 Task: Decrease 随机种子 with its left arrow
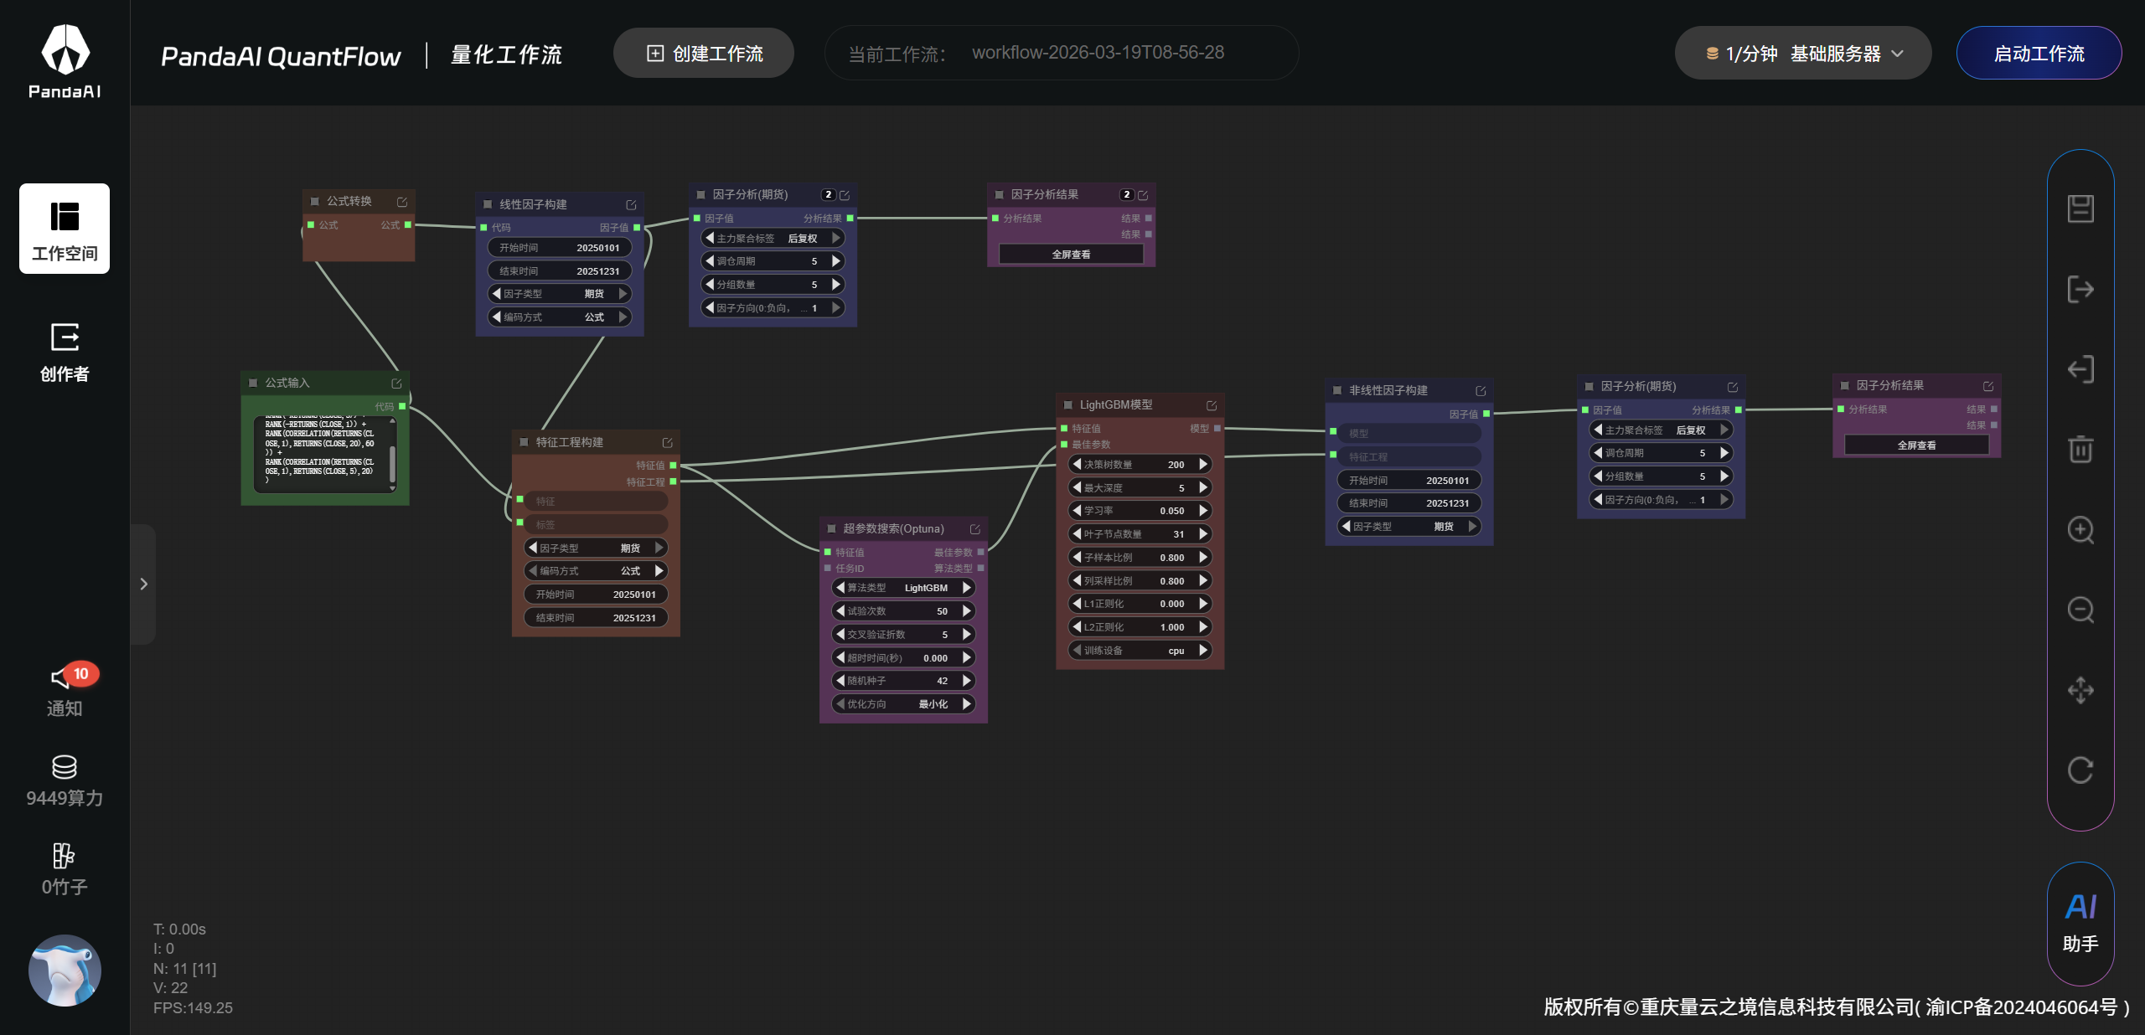(840, 681)
